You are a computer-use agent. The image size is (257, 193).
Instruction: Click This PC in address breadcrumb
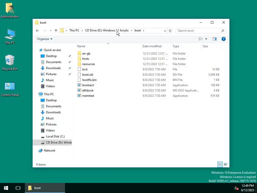[x=74, y=30]
